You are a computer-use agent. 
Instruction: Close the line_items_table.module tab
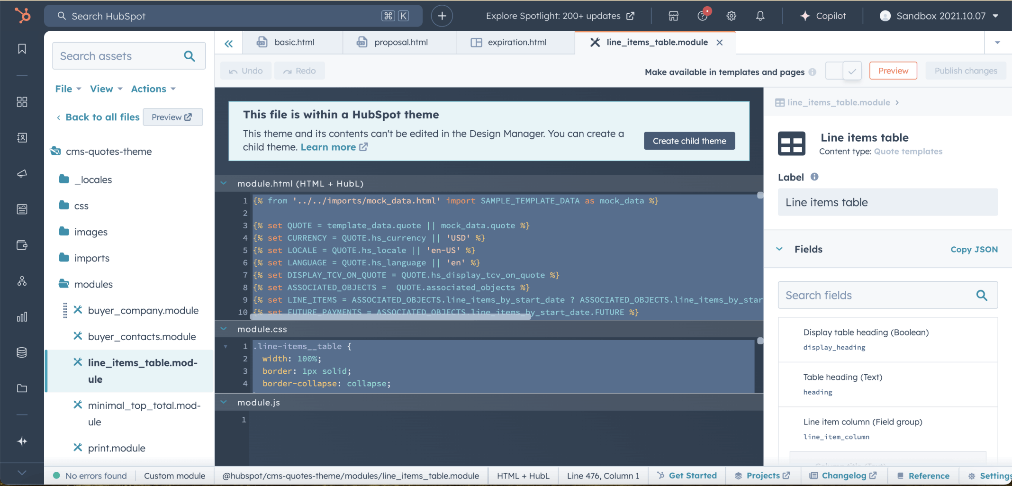720,43
